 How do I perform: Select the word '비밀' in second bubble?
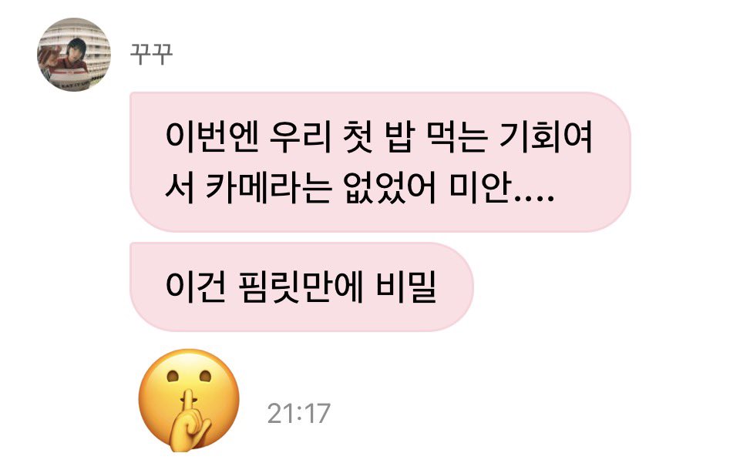[406, 287]
